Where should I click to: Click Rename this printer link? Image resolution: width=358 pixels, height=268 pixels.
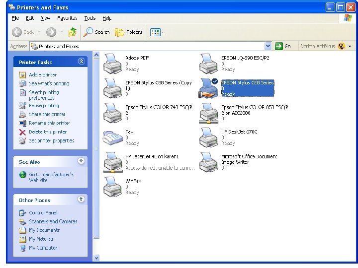point(50,123)
